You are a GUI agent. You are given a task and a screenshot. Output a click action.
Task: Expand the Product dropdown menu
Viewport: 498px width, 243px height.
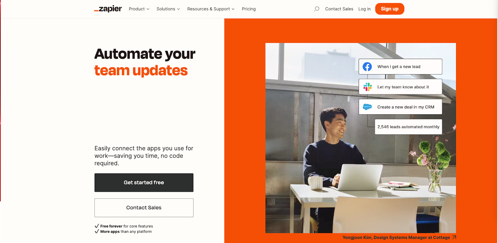(139, 9)
